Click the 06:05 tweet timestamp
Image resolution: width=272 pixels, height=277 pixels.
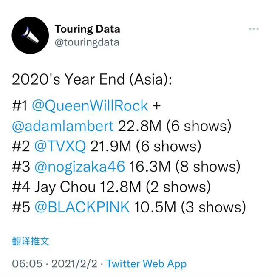pos(27,263)
